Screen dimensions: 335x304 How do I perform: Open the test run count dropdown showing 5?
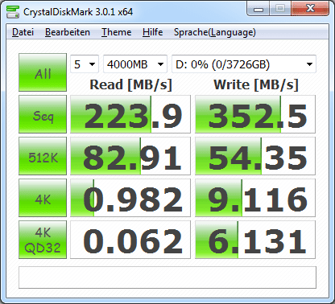click(85, 64)
